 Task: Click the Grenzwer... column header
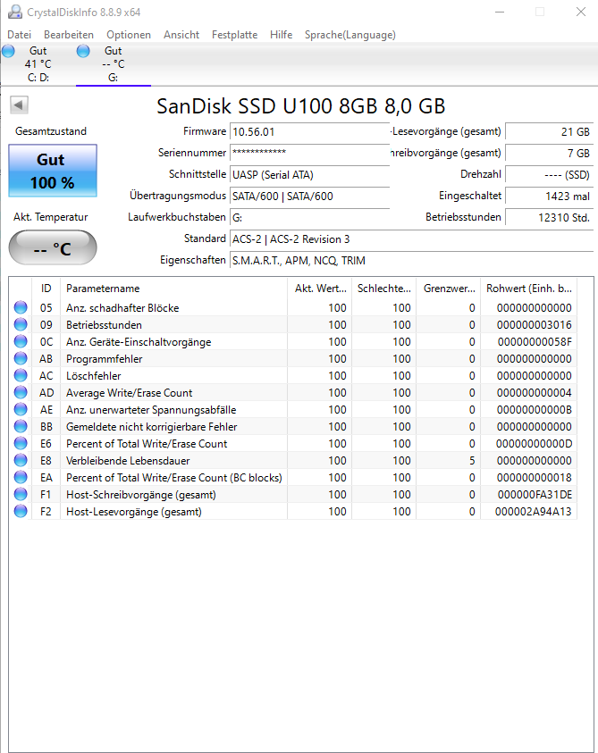pyautogui.click(x=448, y=289)
